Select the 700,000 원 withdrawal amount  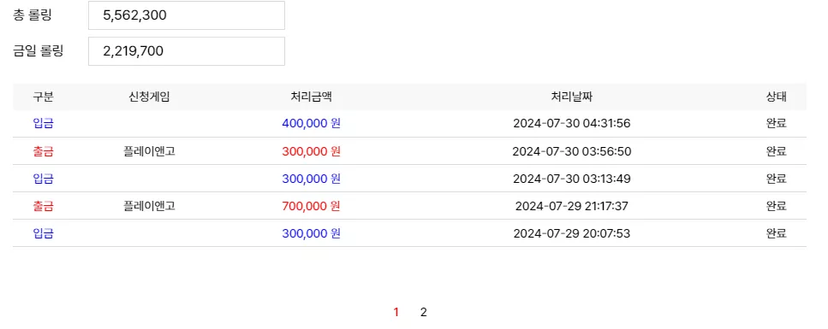point(311,206)
